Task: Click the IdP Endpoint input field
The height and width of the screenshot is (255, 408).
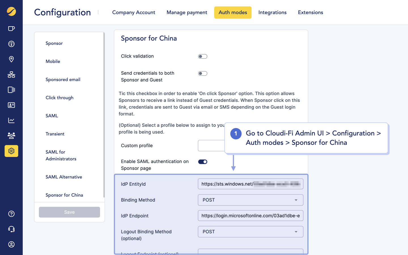Action: 250,216
